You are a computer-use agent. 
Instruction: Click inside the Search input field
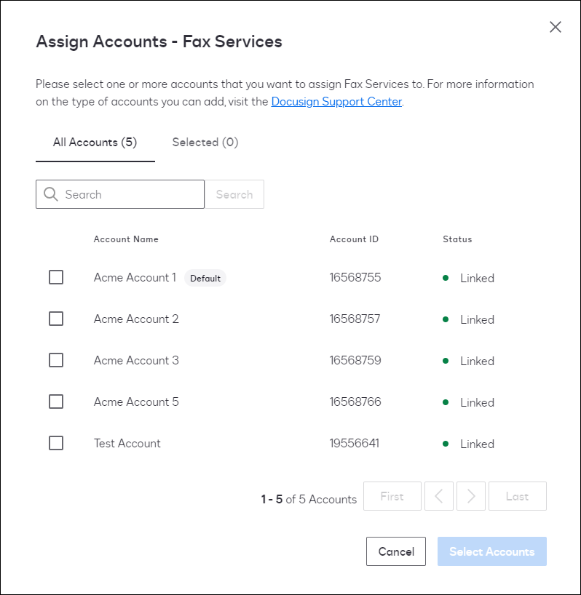point(124,194)
